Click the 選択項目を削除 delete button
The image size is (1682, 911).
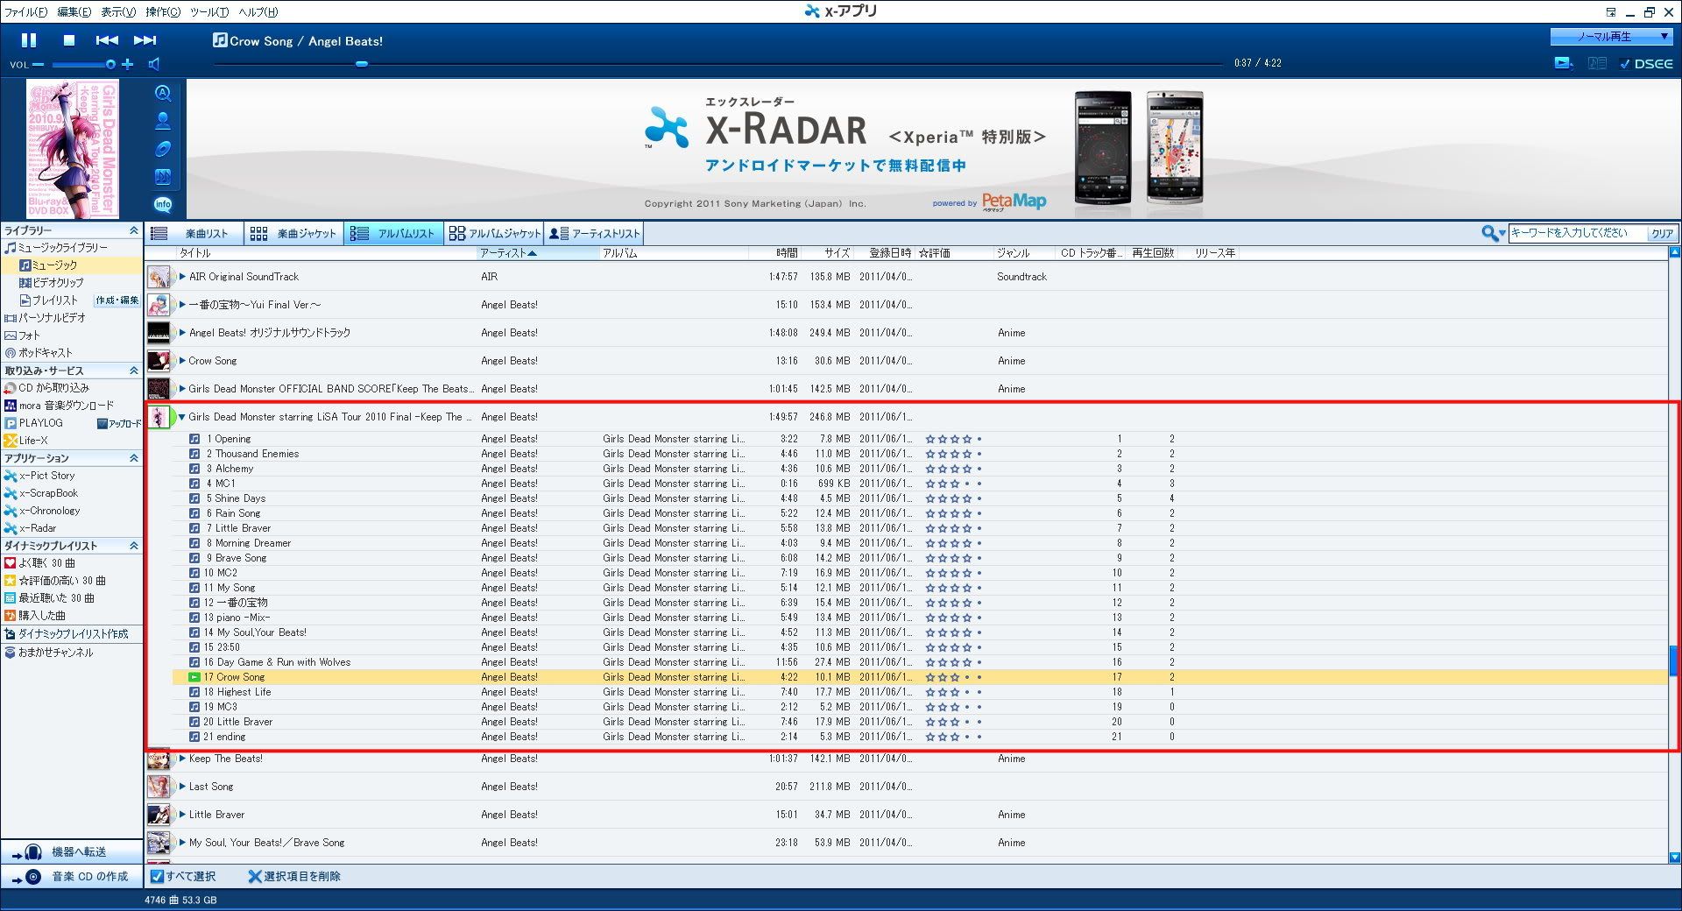(294, 876)
